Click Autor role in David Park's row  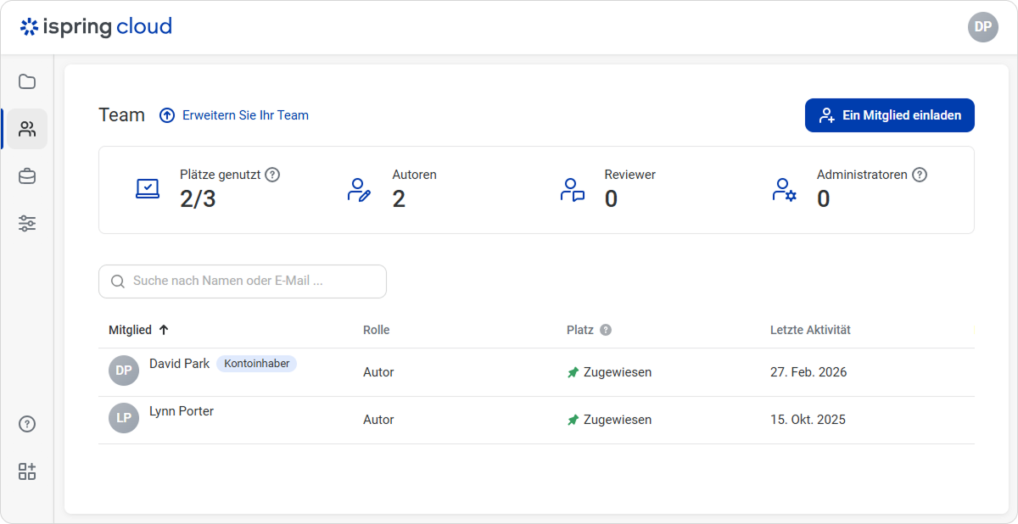point(378,372)
